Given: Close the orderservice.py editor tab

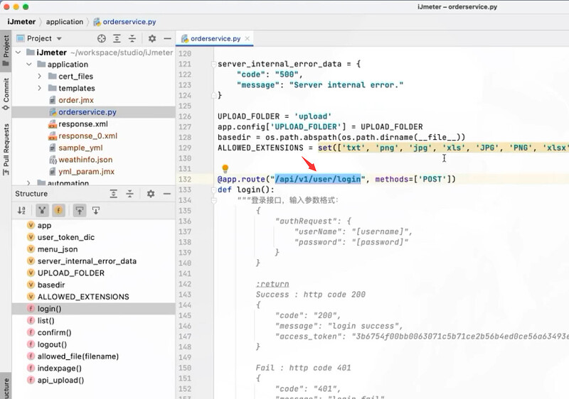Looking at the screenshot, I should point(247,38).
